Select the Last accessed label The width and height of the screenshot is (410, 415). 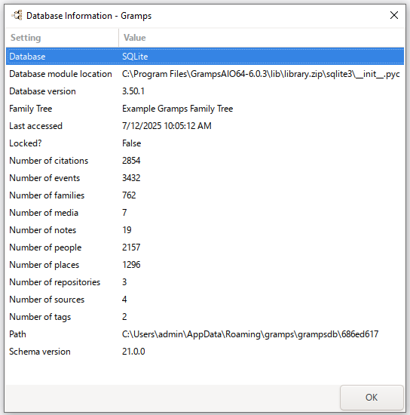click(35, 126)
